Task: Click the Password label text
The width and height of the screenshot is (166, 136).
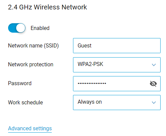Action: click(x=20, y=83)
